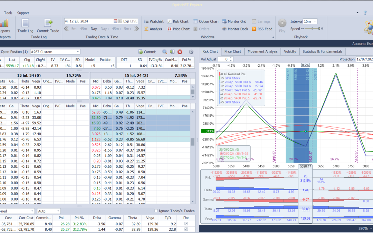Increase Vol Adjust with up spinner

pyautogui.click(x=231, y=58)
